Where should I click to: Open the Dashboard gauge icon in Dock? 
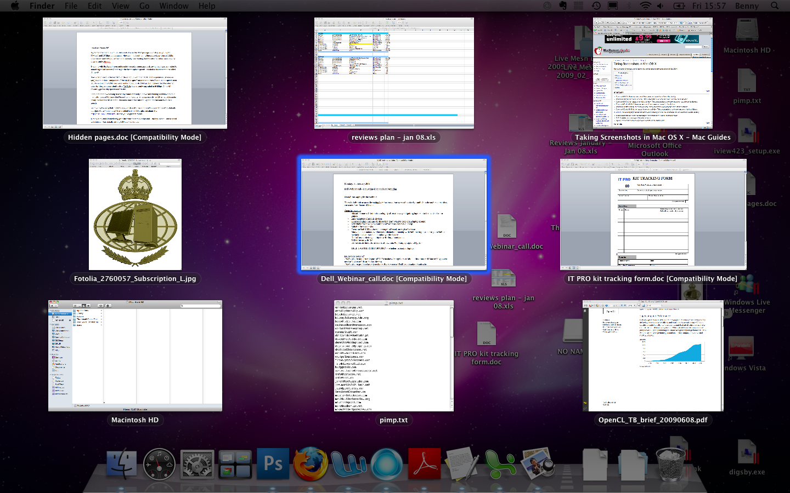pyautogui.click(x=159, y=465)
